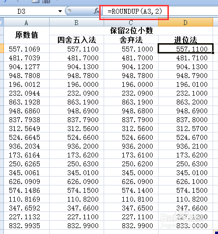Select cell containing 837.7938
The height and width of the screenshot is (234, 218).
[x=27, y=120]
